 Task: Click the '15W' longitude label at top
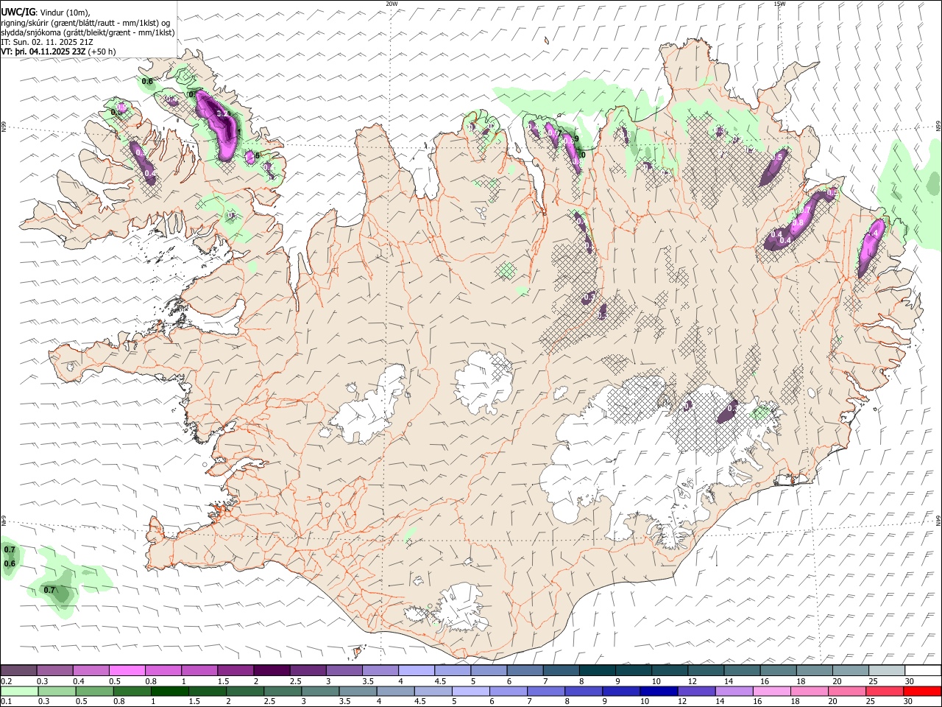click(x=779, y=4)
